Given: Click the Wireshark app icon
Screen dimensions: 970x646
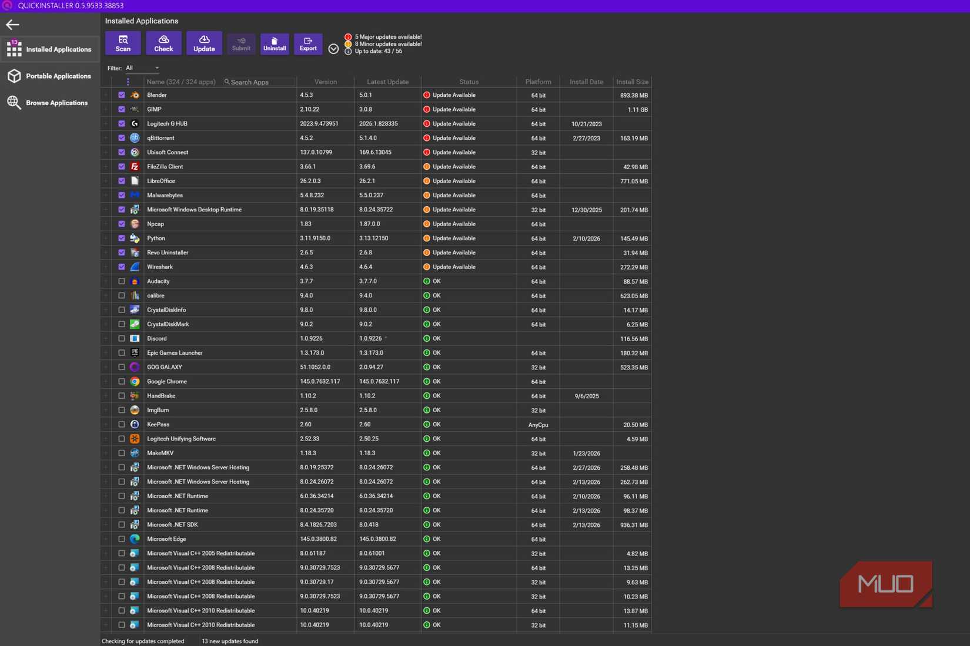Looking at the screenshot, I should [135, 267].
